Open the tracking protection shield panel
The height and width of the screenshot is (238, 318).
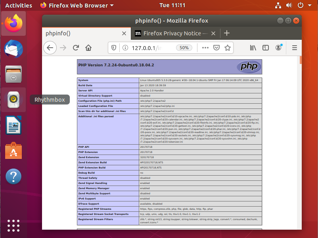(x=114, y=48)
